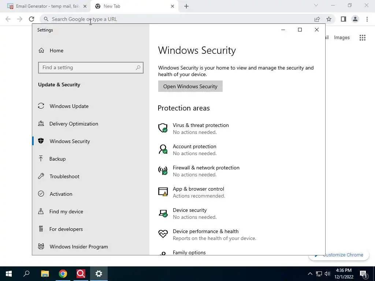Viewport: 375px width, 281px height.
Task: Click the Firewall & network protection antenna icon
Action: tap(163, 171)
